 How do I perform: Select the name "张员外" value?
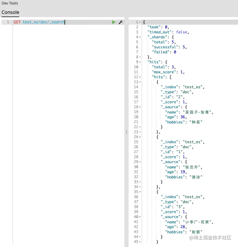pyautogui.click(x=192, y=167)
